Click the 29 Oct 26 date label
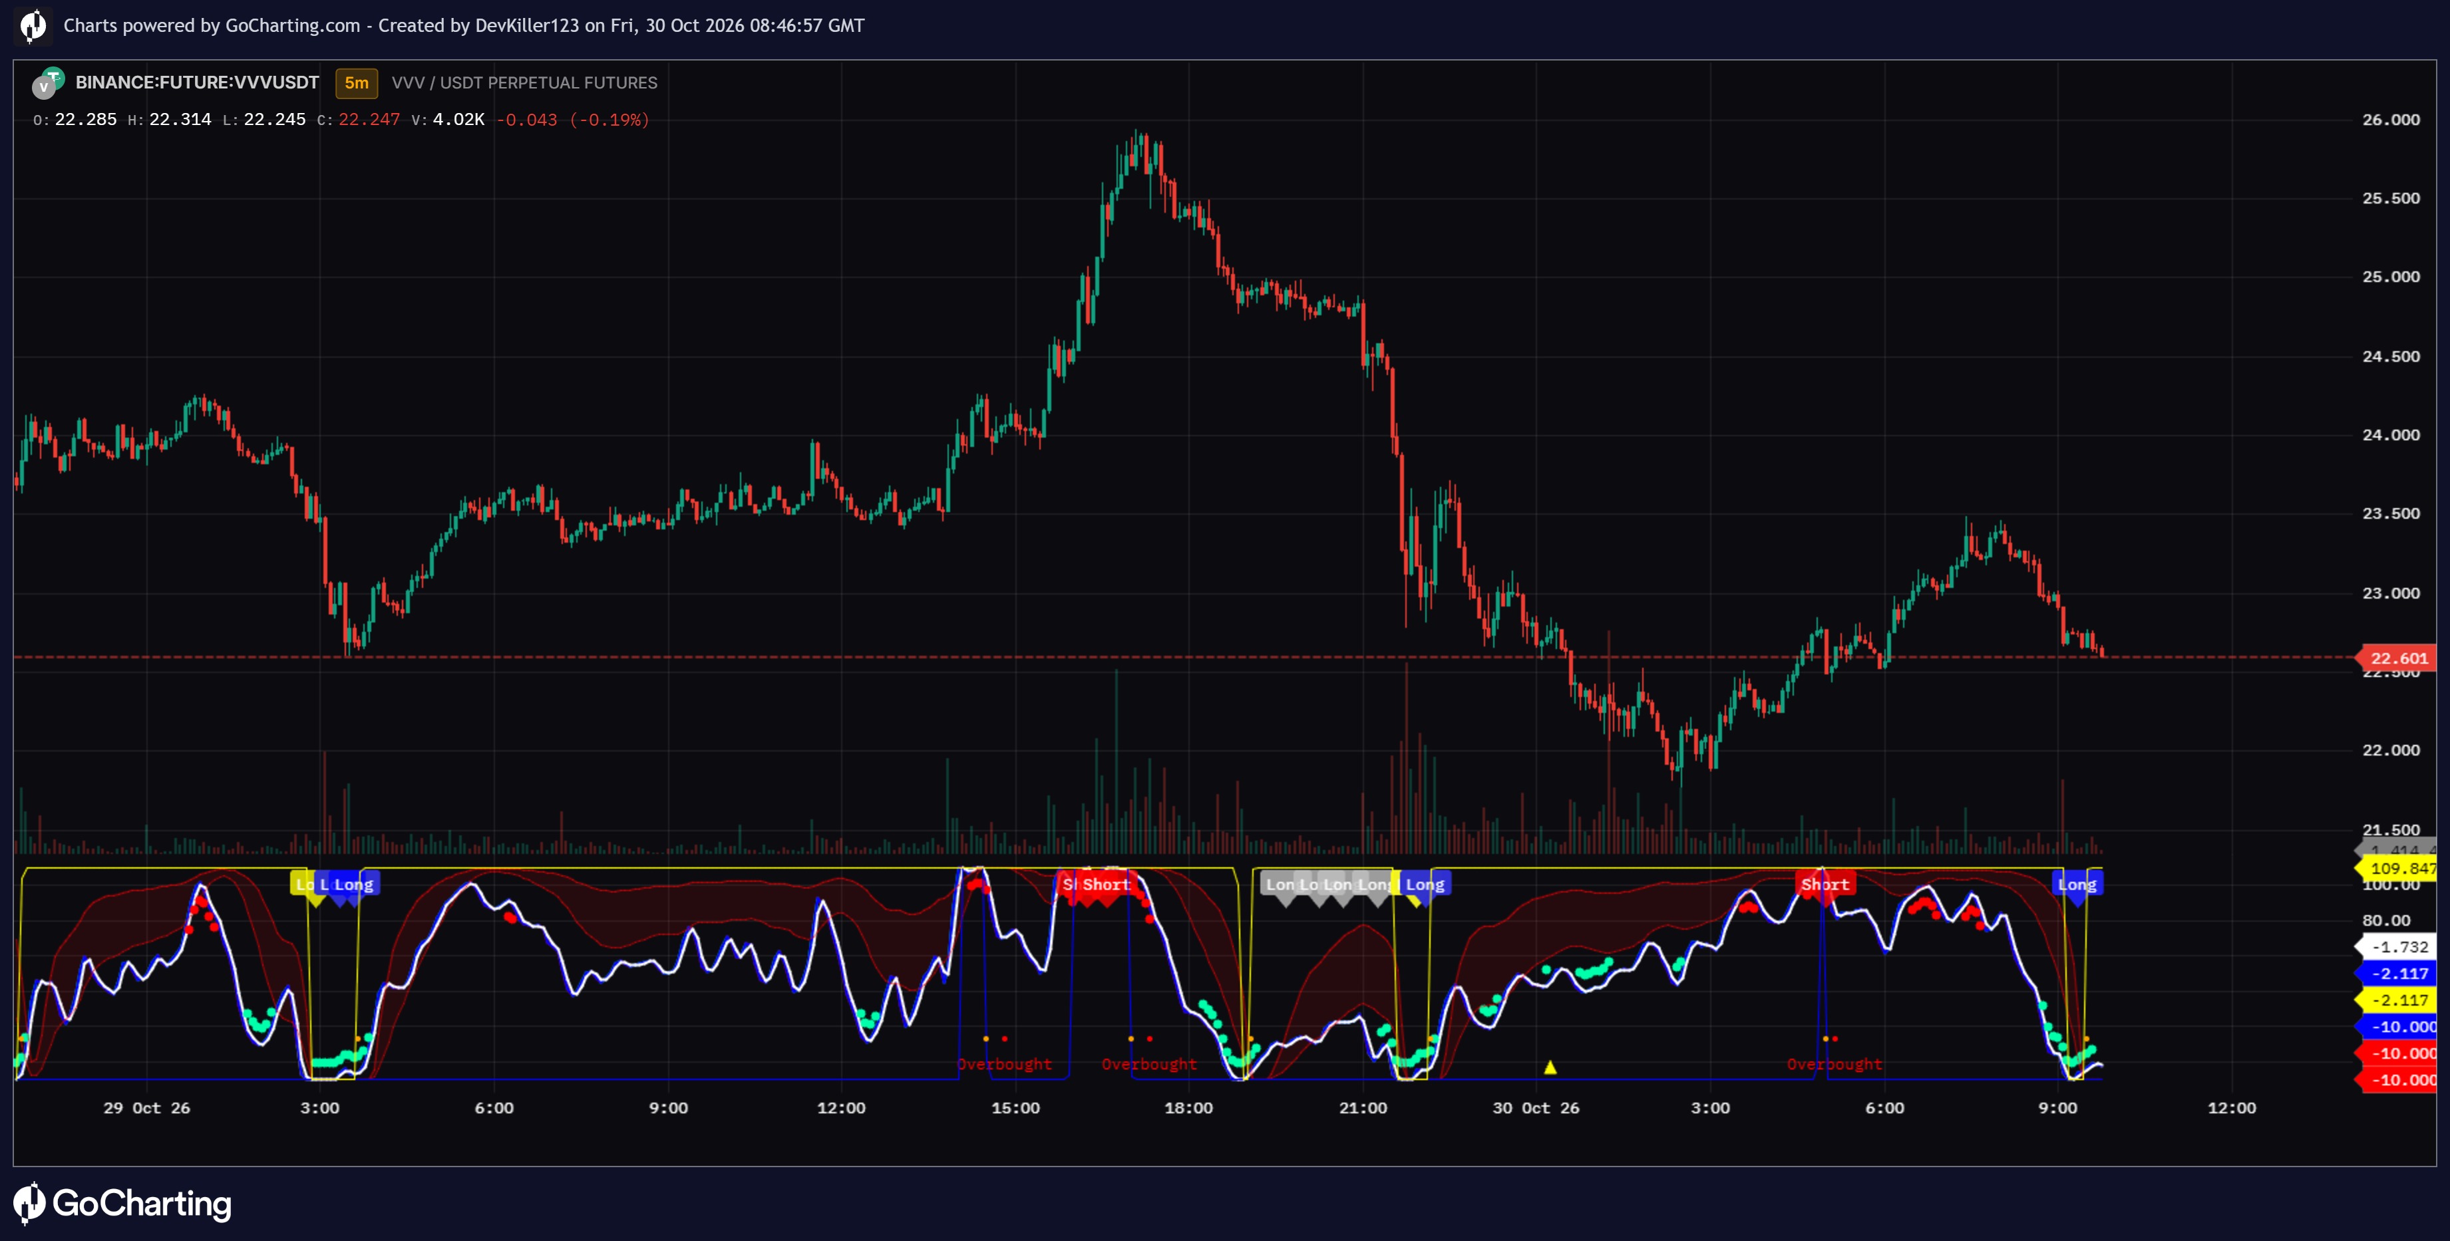 point(146,1108)
